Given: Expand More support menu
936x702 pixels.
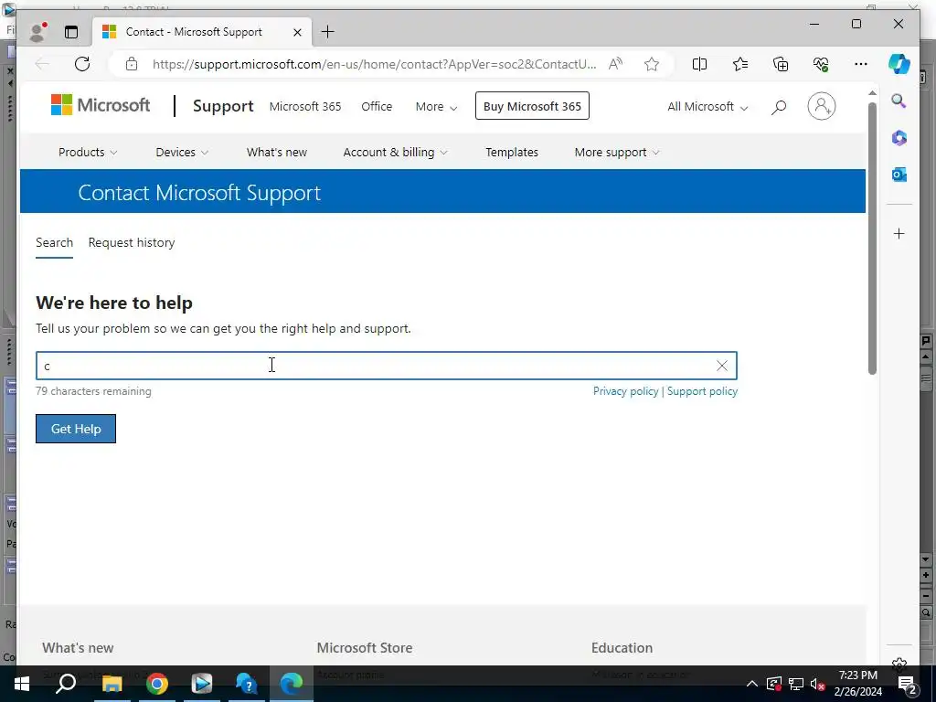Looking at the screenshot, I should pyautogui.click(x=617, y=153).
